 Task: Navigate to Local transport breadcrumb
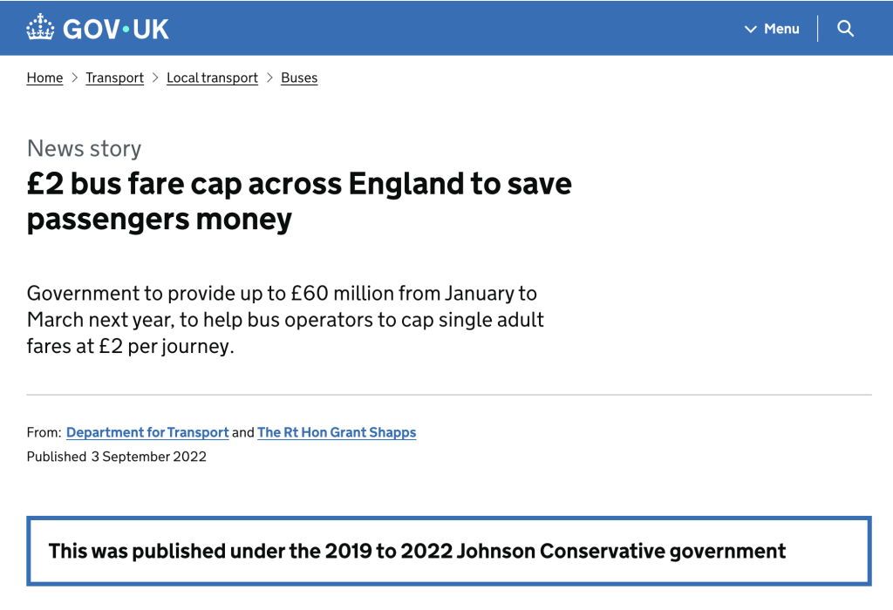pyautogui.click(x=213, y=78)
